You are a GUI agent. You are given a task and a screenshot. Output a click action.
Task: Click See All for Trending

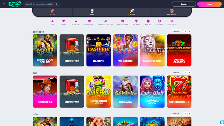tap(176, 31)
